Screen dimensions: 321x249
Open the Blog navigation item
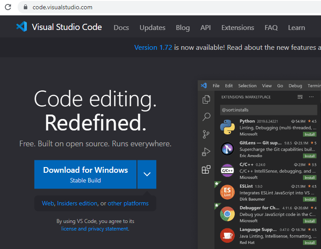point(183,27)
